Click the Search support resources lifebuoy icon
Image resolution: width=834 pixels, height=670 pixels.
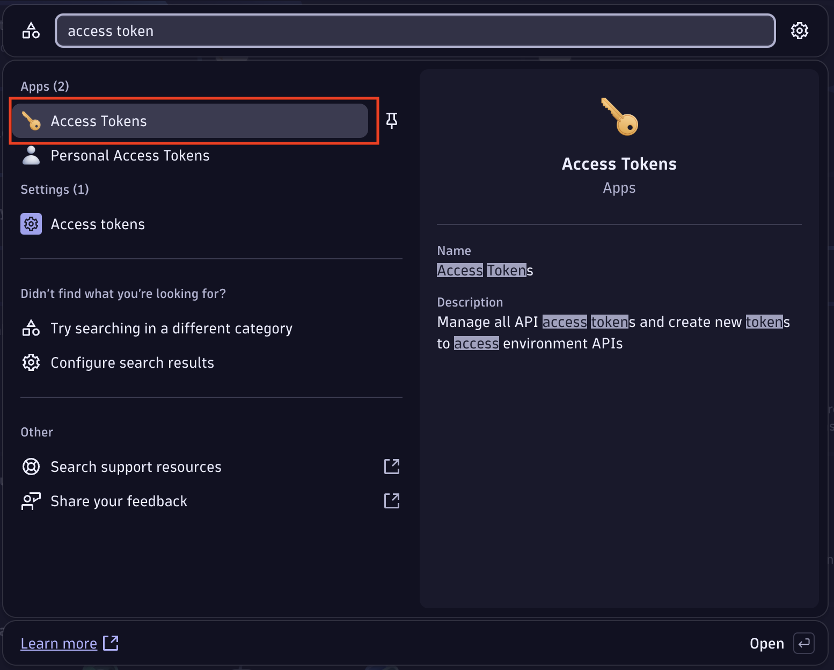tap(31, 467)
